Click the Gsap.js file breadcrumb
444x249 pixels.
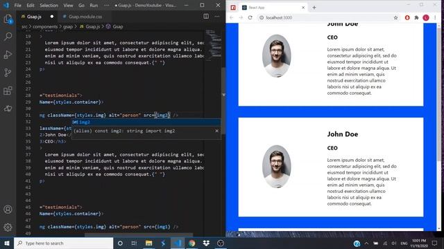(x=89, y=26)
